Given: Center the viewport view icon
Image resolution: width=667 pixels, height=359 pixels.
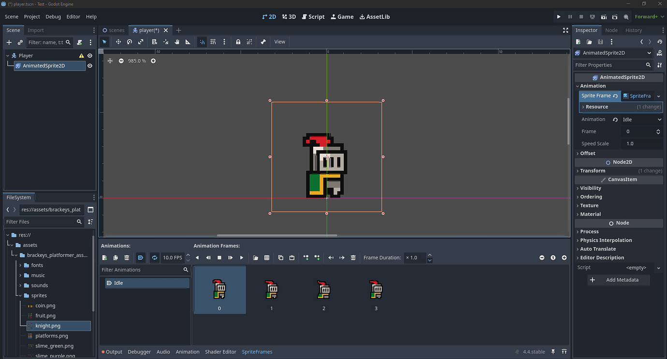Looking at the screenshot, I should tap(110, 61).
